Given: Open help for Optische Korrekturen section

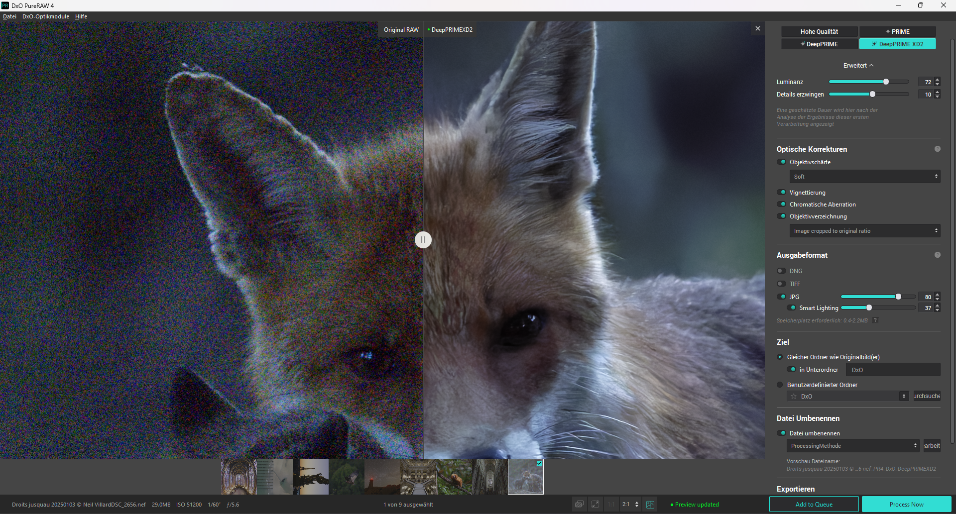Looking at the screenshot, I should coord(938,149).
